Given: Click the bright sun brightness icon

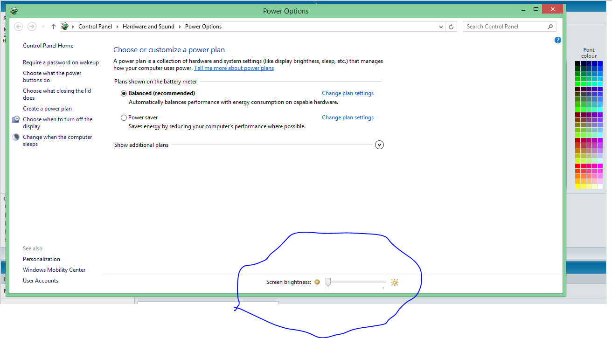Looking at the screenshot, I should (x=395, y=282).
